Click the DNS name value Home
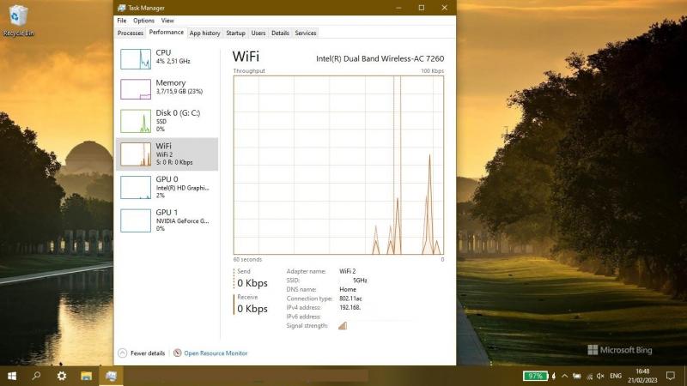Viewport: 687px width, 386px height. [348, 289]
